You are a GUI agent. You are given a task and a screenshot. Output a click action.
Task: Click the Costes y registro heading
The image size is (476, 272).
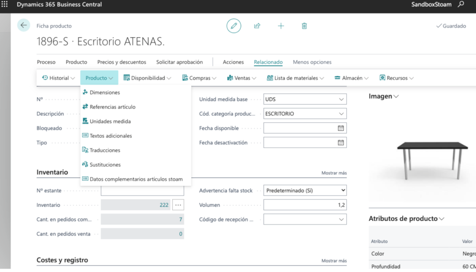(x=62, y=260)
